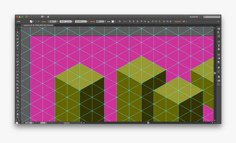Screen dimensions: 236x143
Task: Click the search field in title bar
Action: click(x=212, y=17)
